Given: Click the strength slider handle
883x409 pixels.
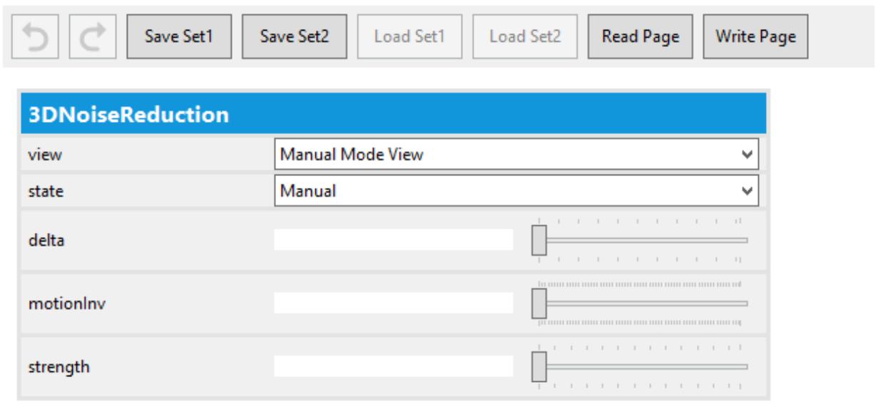Looking at the screenshot, I should pyautogui.click(x=540, y=366).
